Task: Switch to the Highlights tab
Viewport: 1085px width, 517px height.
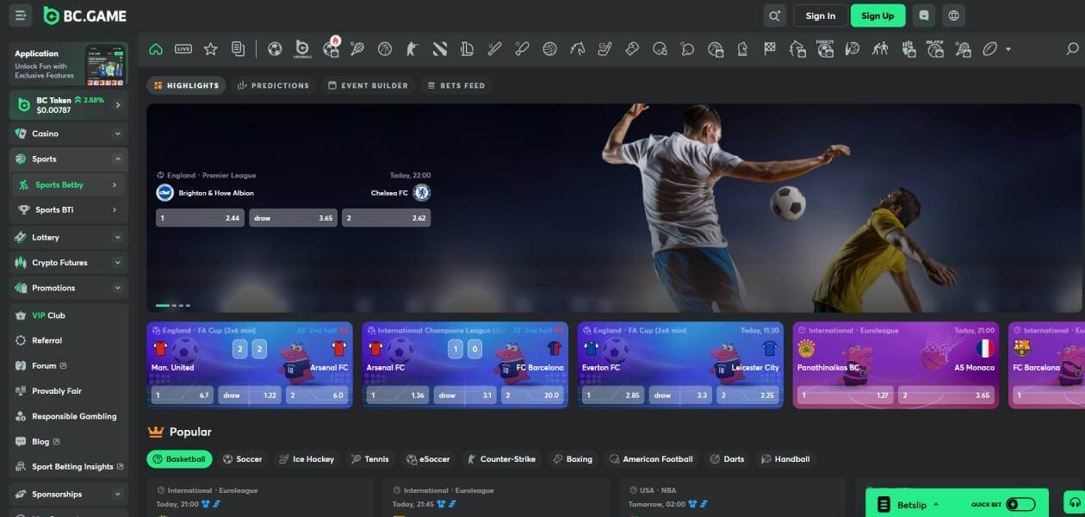Action: (186, 85)
